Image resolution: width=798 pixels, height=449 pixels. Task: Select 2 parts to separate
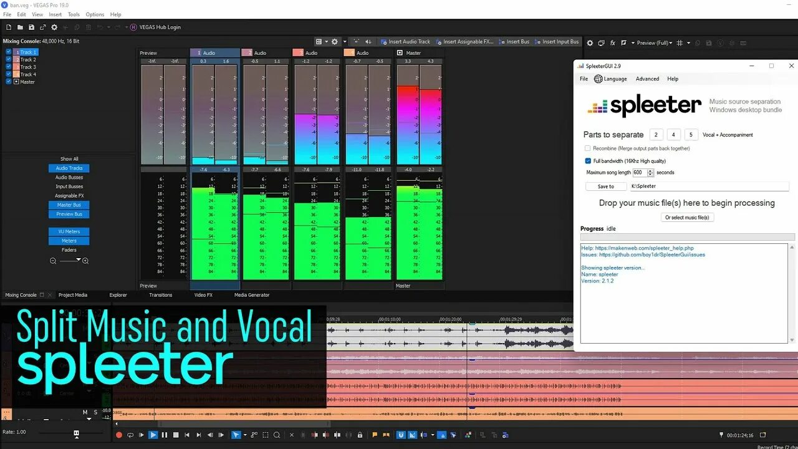coord(656,135)
